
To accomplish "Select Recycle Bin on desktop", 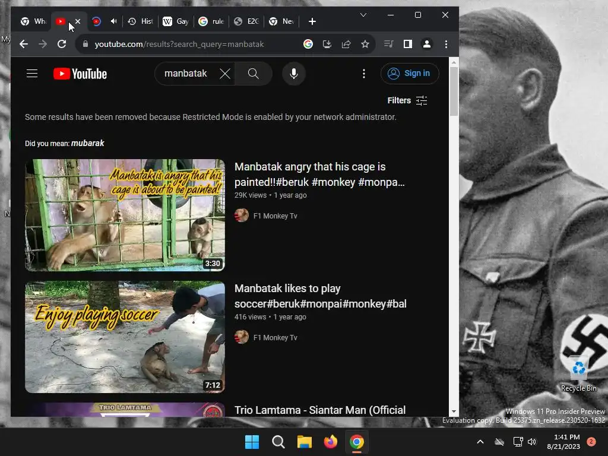I will (578, 374).
